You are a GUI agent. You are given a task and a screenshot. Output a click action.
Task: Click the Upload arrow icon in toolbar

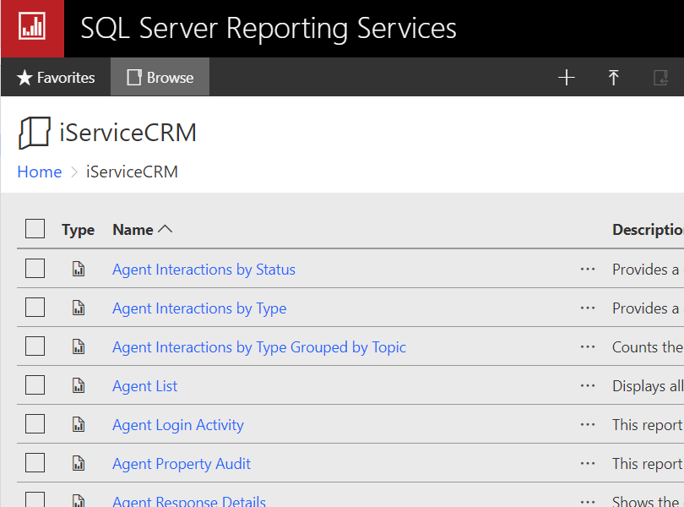pos(613,77)
